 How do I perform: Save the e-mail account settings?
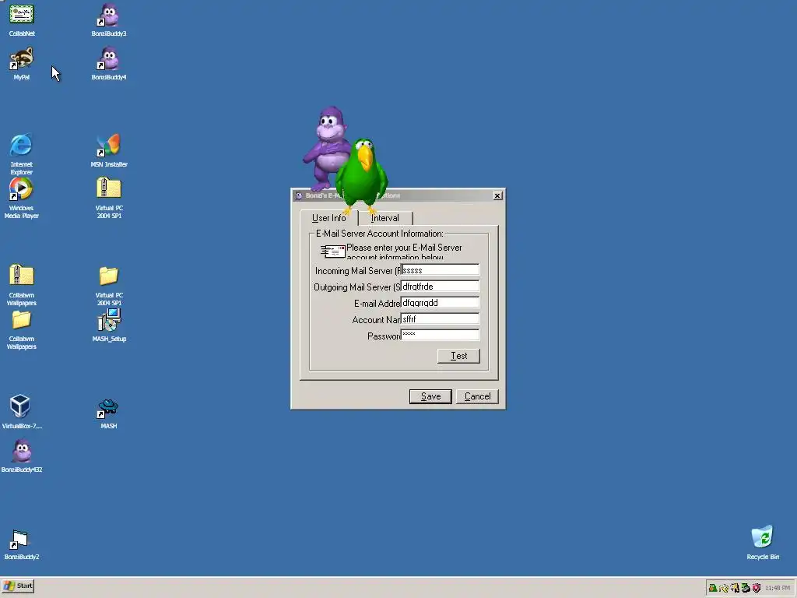(430, 396)
